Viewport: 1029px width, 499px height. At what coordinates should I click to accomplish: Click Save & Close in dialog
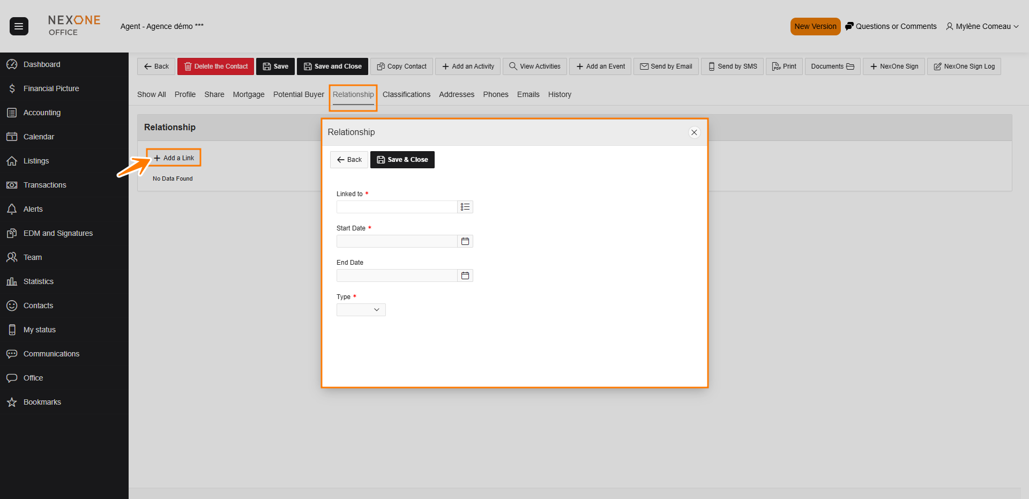[x=402, y=160]
